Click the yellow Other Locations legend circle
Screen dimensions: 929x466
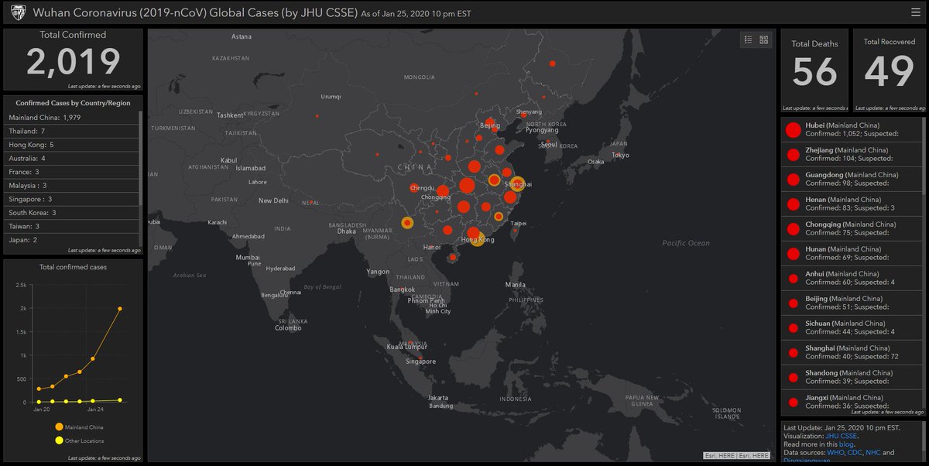pyautogui.click(x=60, y=440)
